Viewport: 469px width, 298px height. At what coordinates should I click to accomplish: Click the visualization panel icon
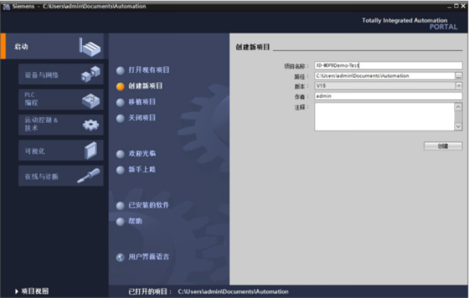(91, 150)
